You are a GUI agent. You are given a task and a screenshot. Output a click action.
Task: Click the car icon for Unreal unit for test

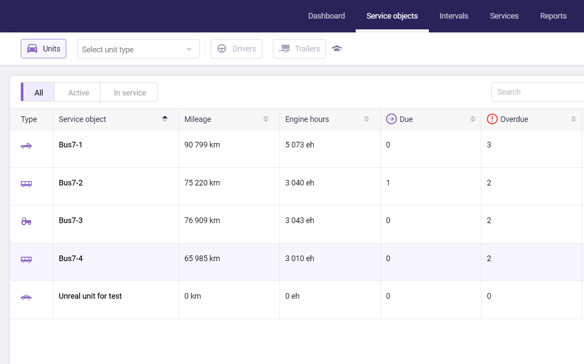(x=26, y=297)
